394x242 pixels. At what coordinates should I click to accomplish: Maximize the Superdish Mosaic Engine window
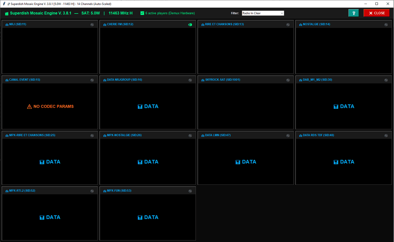pos(376,4)
